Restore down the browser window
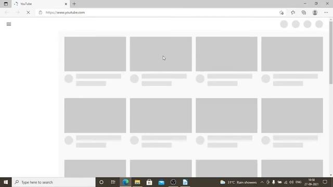This screenshot has width=333, height=187. coord(316,4)
